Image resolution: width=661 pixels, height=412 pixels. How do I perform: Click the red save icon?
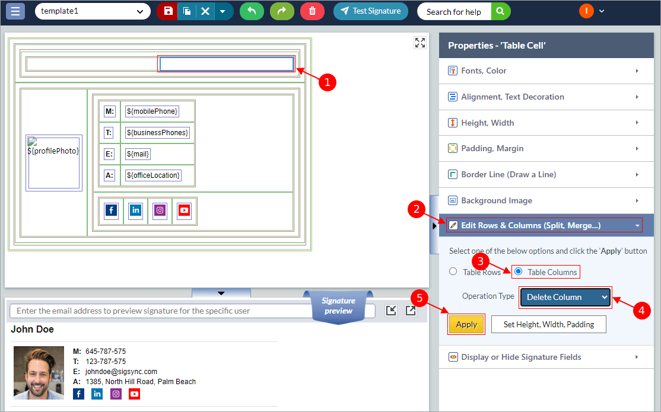168,11
